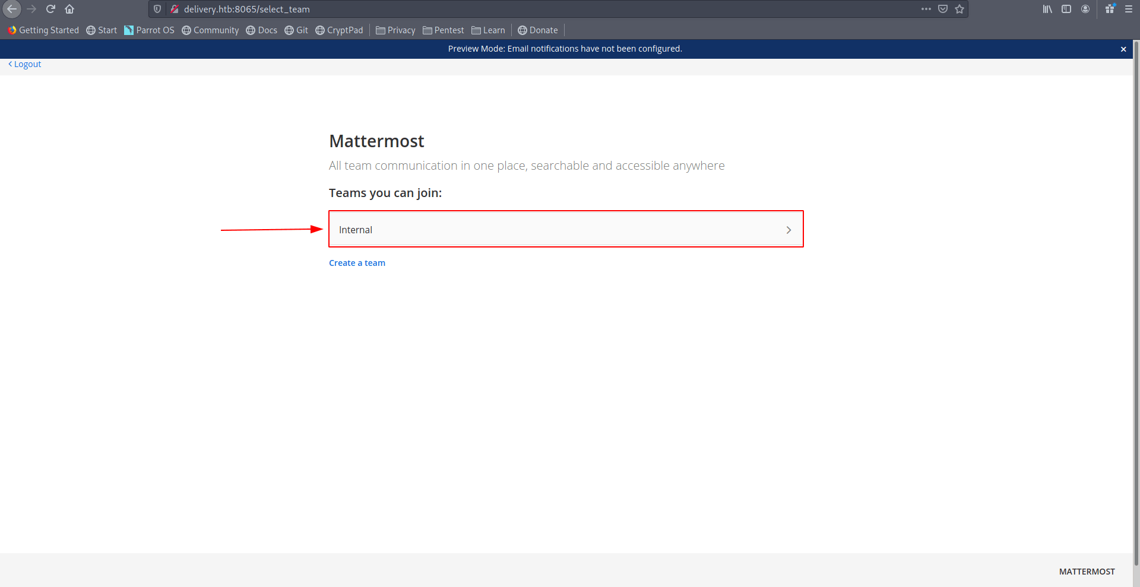Open the What's New gift icon
This screenshot has width=1140, height=587.
(x=1110, y=9)
